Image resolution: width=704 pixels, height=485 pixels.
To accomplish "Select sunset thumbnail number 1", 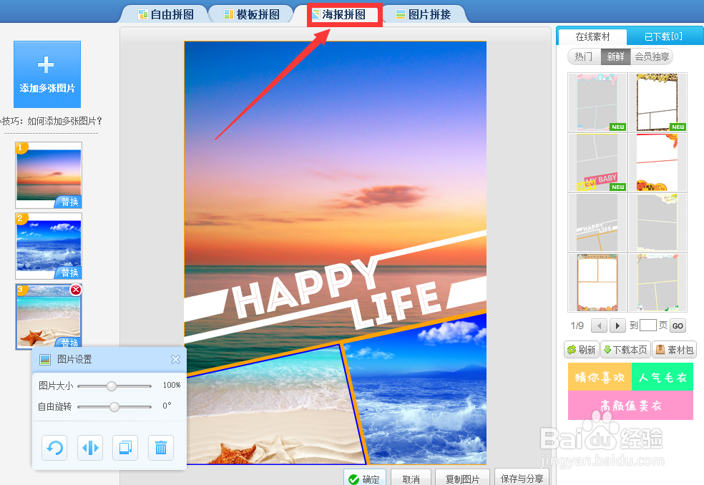I will pos(49,175).
